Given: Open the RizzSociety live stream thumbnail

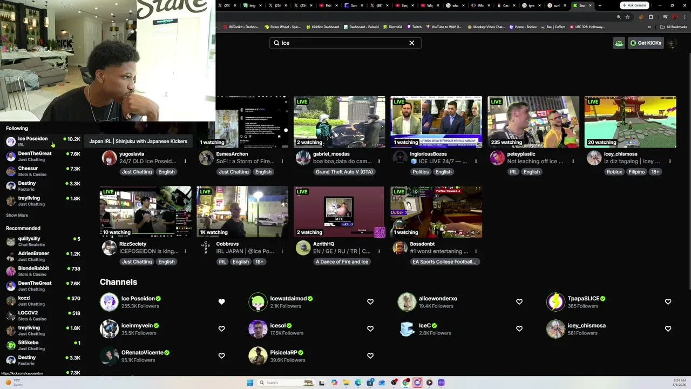Looking at the screenshot, I should click(x=145, y=212).
